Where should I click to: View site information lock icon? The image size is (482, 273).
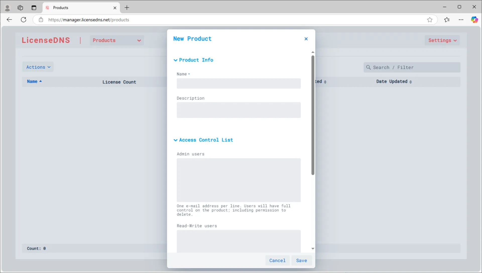tap(41, 20)
